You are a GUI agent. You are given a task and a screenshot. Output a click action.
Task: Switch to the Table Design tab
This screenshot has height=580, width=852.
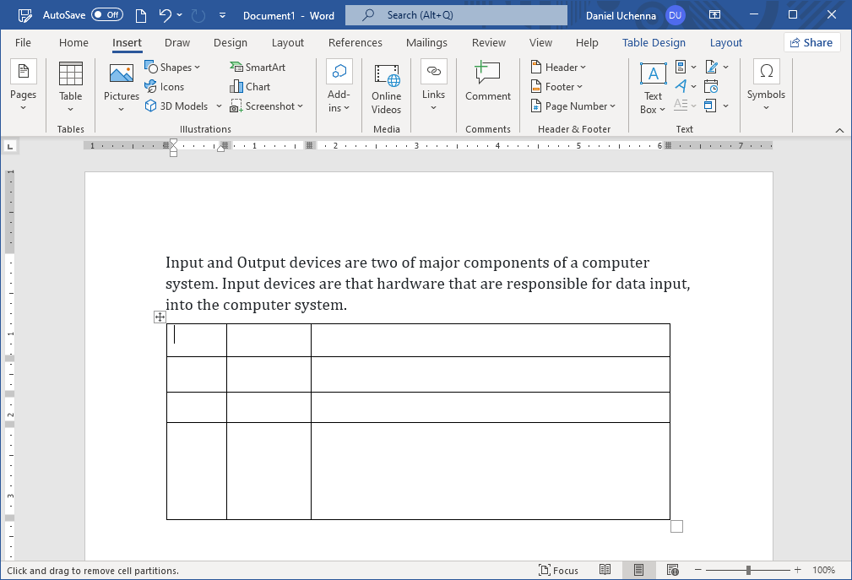[x=654, y=43]
